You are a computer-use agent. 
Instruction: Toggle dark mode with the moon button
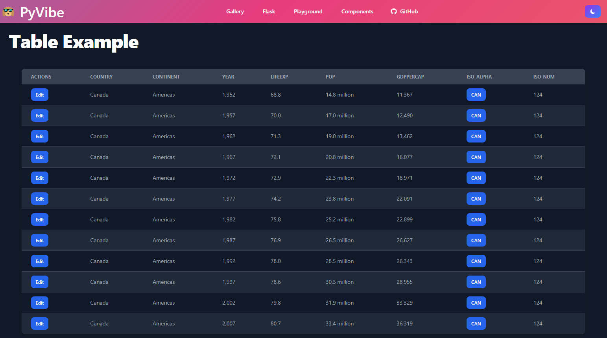(x=592, y=11)
